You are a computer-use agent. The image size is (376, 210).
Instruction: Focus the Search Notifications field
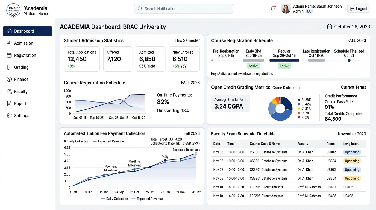tap(183, 9)
